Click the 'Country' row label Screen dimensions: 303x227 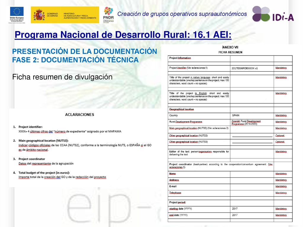173,115
